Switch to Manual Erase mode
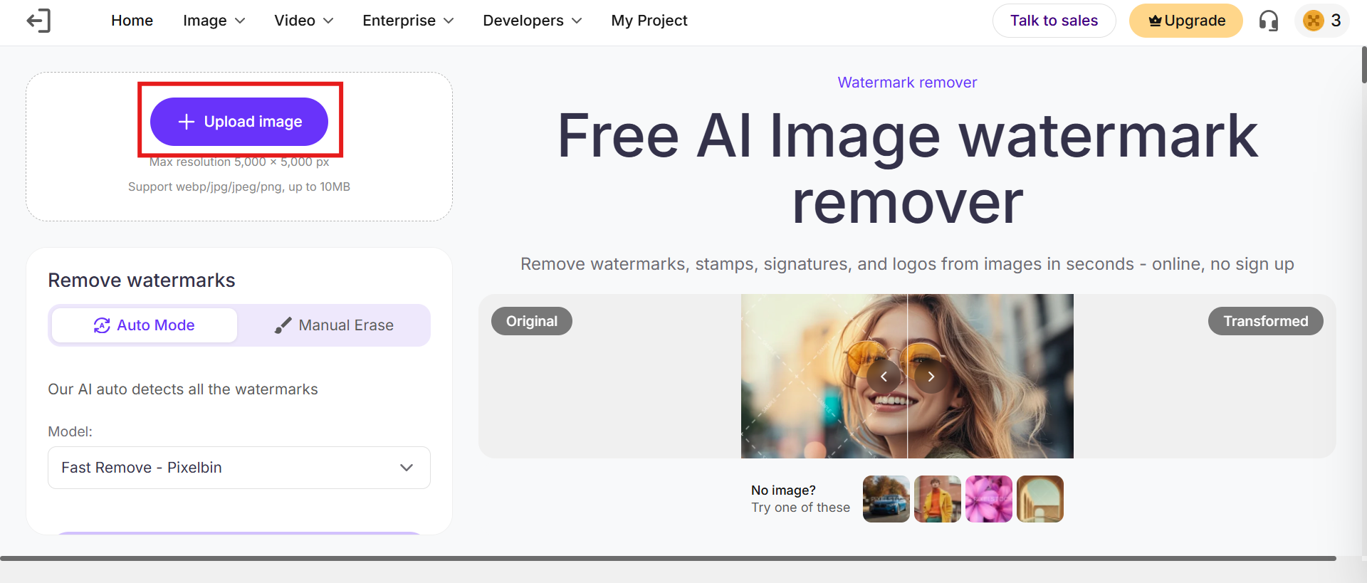The image size is (1367, 583). (x=334, y=325)
